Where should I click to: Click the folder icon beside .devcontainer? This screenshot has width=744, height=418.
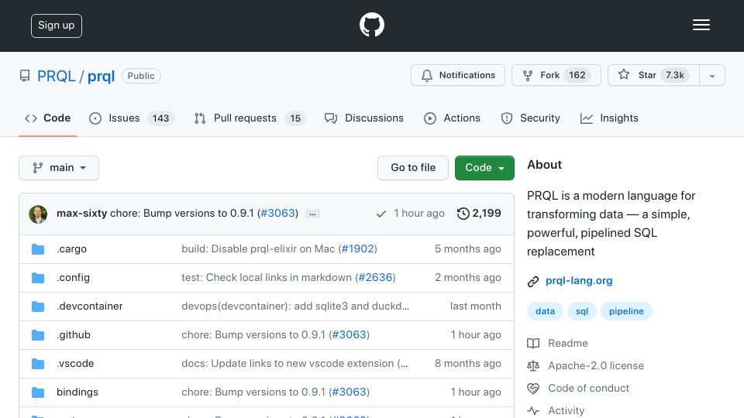[38, 307]
